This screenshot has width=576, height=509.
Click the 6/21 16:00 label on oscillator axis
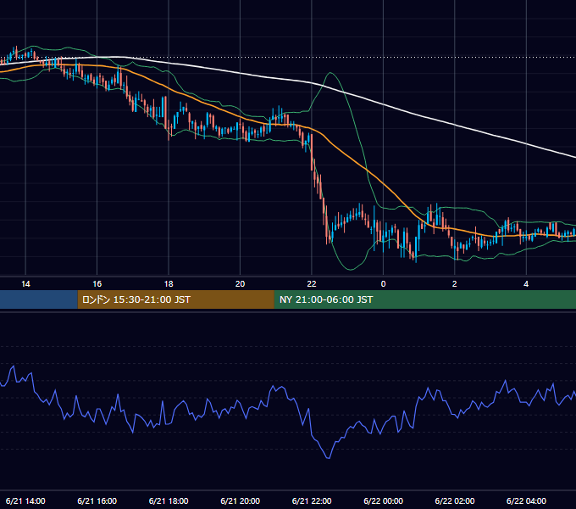[97, 501]
